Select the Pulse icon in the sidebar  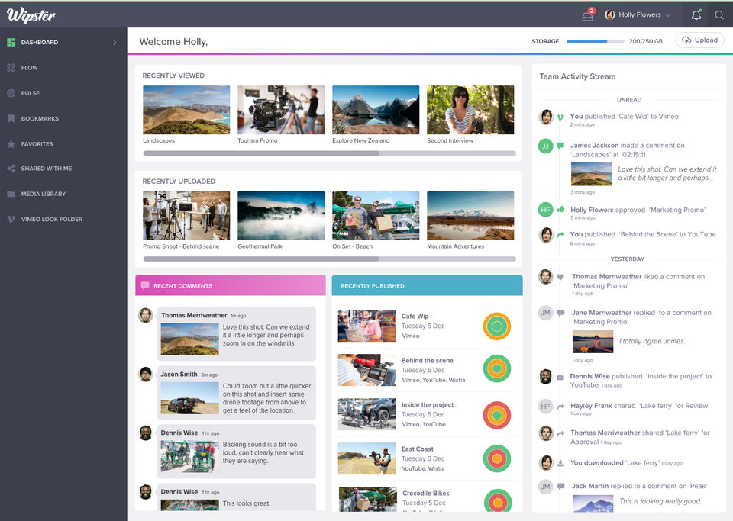tap(11, 93)
